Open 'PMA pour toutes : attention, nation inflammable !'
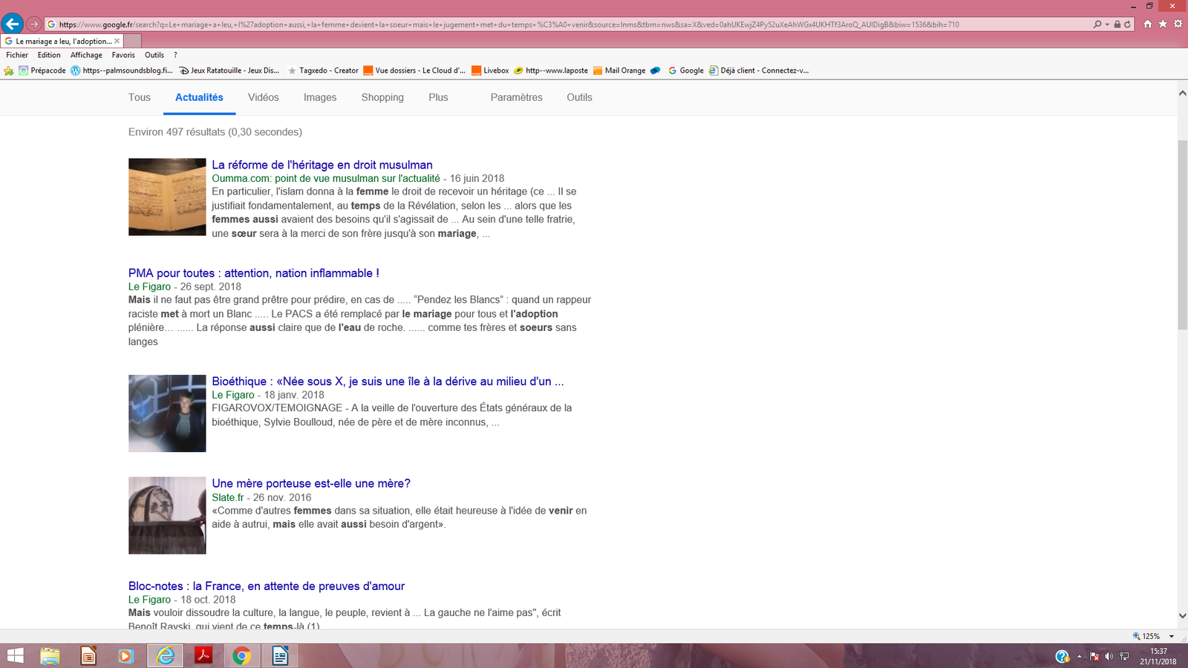 (254, 273)
